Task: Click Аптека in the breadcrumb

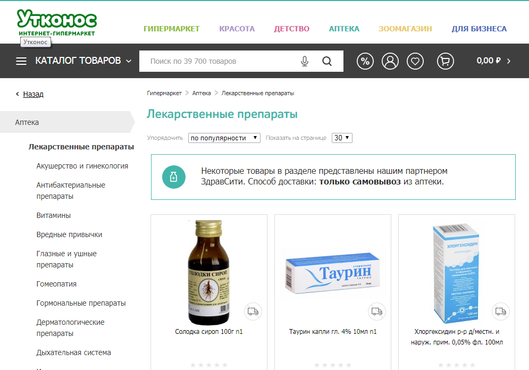Action: (201, 93)
